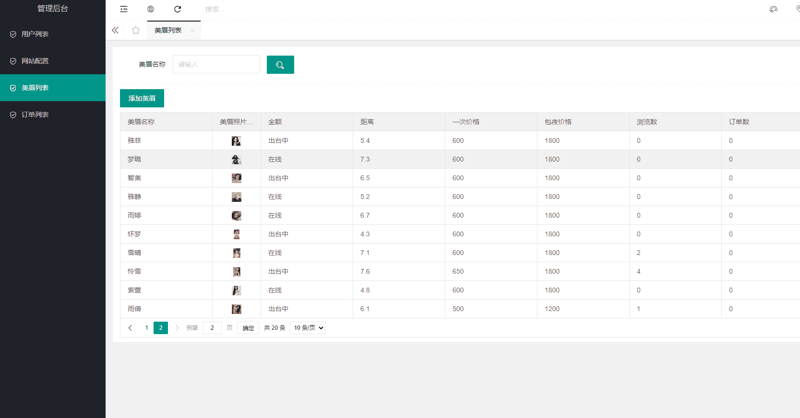The image size is (800, 418).
Task: Go to the home tab icon
Action: (136, 30)
